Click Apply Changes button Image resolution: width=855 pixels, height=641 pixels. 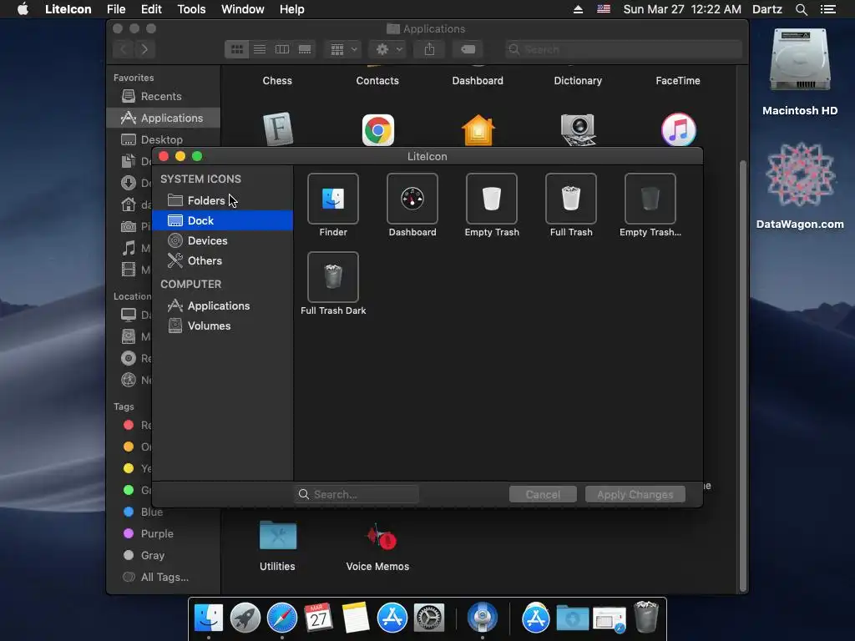[x=635, y=494]
